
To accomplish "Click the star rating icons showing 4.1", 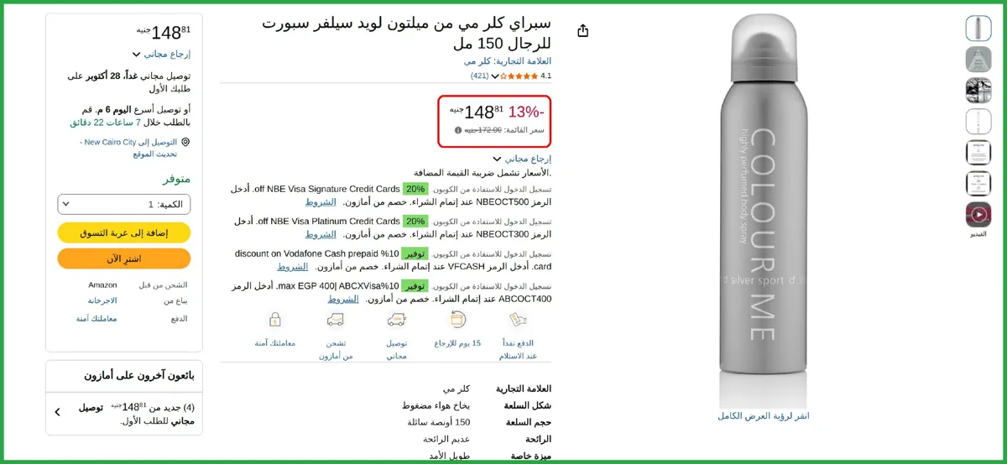I will 519,76.
